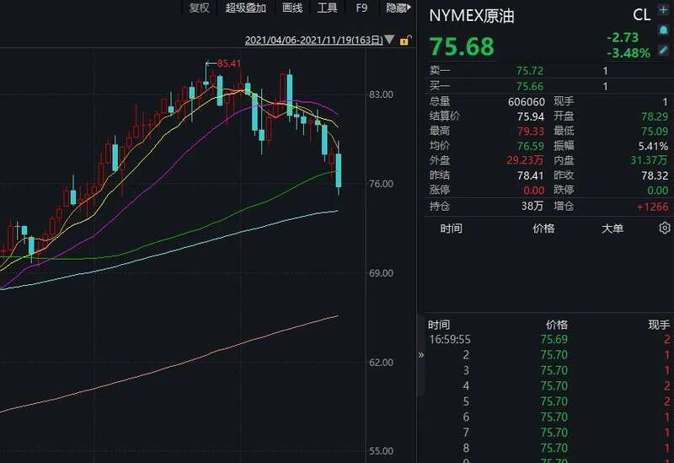This screenshot has height=463, width=674.
Task: Open the 超级叠加 overlay menu
Action: (245, 8)
